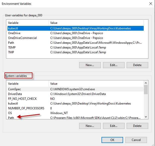
Task: Click the system variables scroll down arrow
Action: click(x=146, y=117)
